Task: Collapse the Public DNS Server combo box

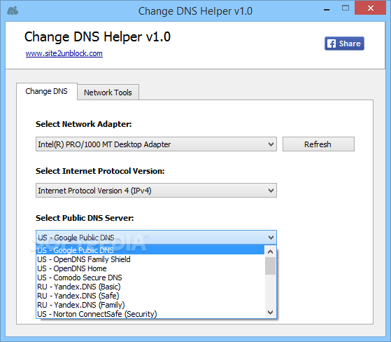Action: 156,237
